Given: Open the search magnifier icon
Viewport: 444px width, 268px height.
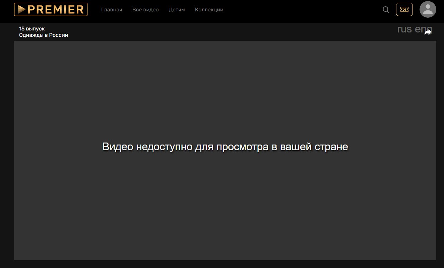Looking at the screenshot, I should click(386, 10).
